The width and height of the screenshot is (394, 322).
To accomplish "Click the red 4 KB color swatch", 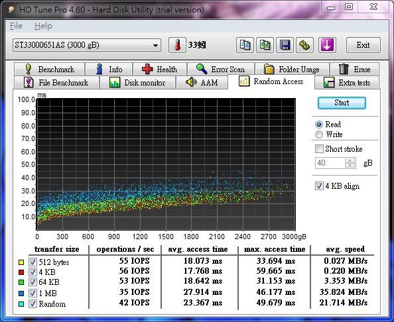I will (21, 272).
